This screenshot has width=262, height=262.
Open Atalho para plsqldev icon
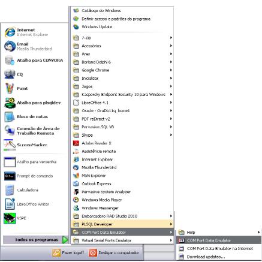click(x=10, y=103)
